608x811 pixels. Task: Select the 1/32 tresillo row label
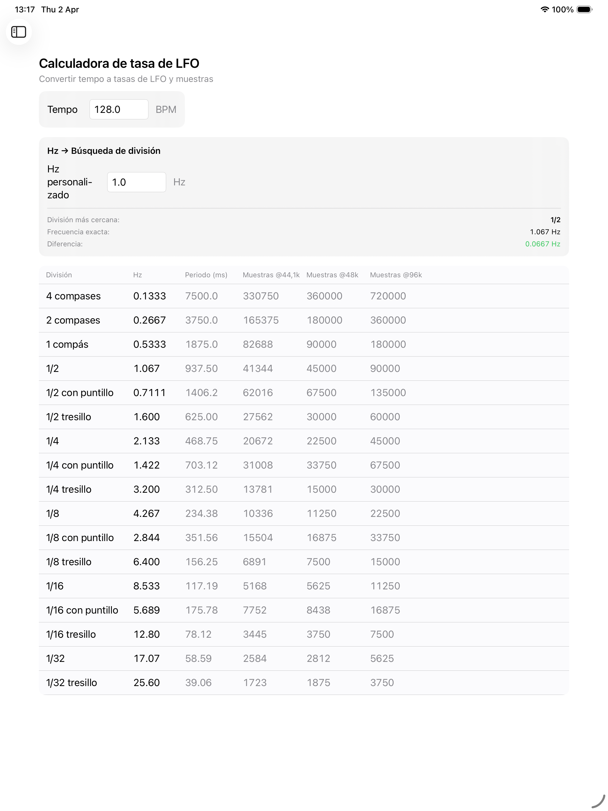(72, 683)
